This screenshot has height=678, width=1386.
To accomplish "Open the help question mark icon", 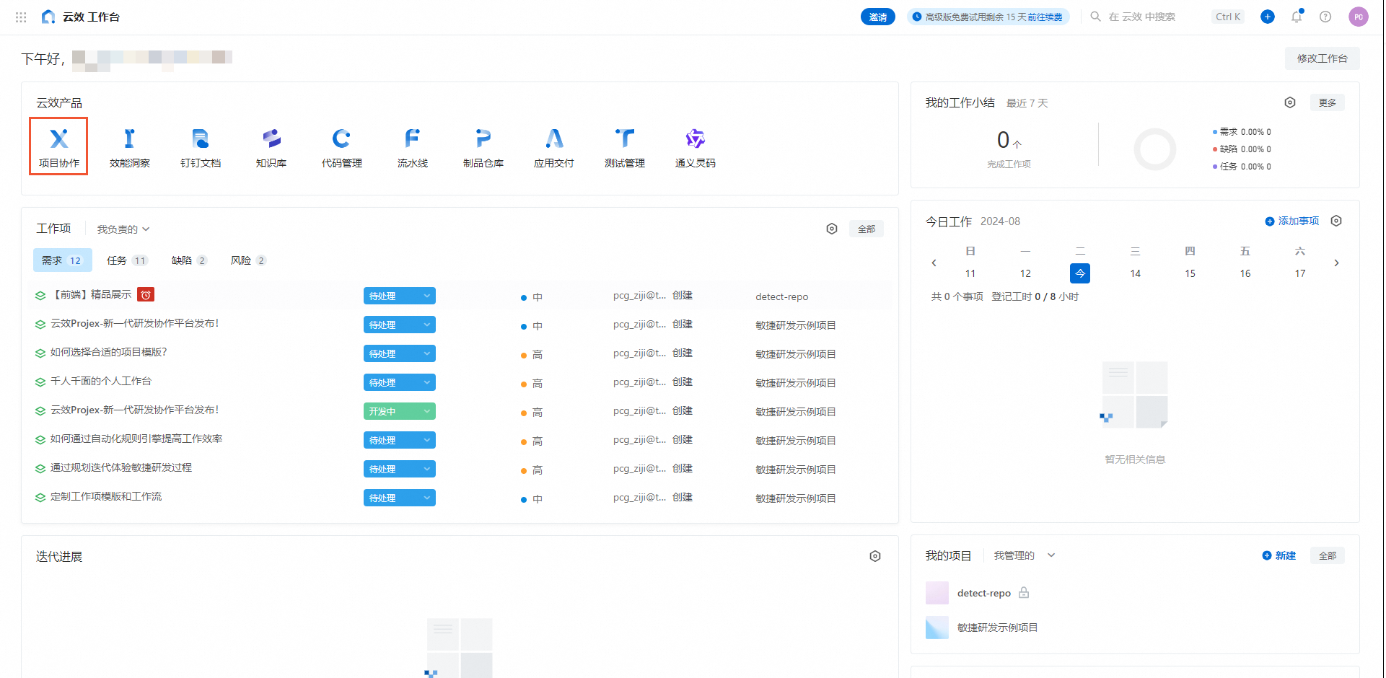I will click(1325, 17).
